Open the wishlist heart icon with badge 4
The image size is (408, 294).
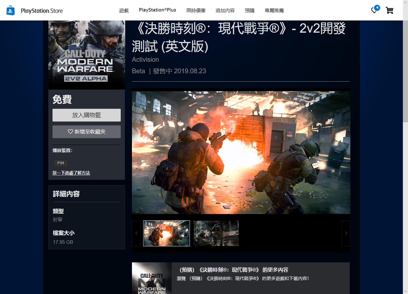[375, 10]
